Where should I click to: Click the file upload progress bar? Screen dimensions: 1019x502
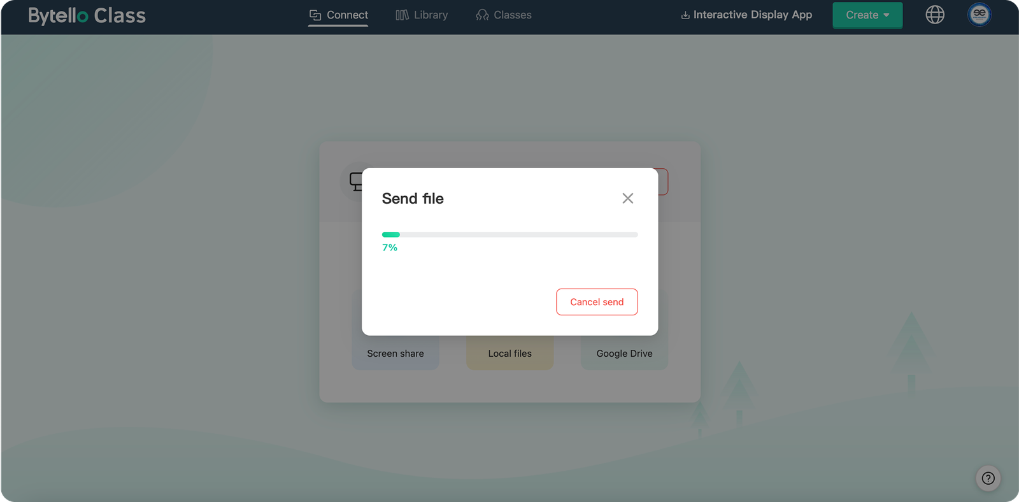coord(509,234)
